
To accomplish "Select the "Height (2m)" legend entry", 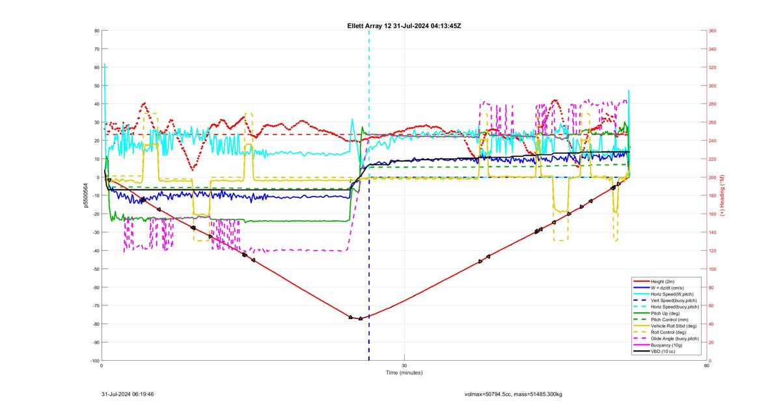I will tap(664, 281).
